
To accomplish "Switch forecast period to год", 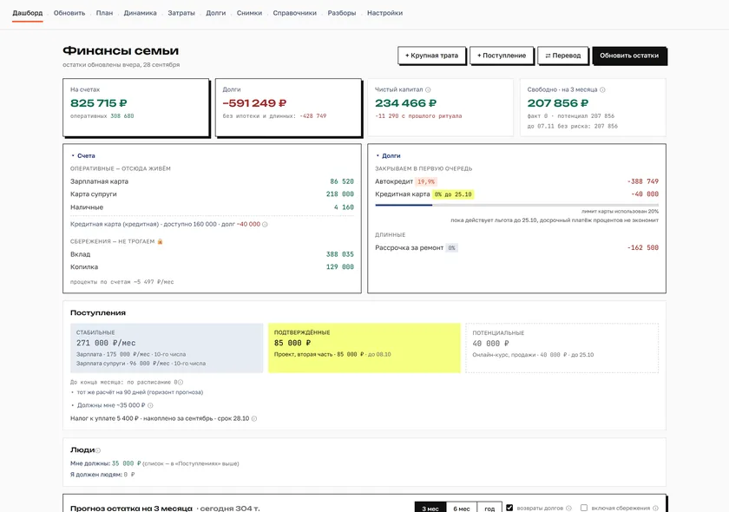I will tap(489, 509).
